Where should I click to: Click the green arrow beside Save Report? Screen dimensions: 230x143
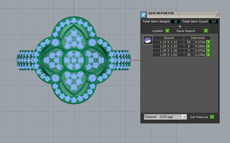tap(206, 31)
